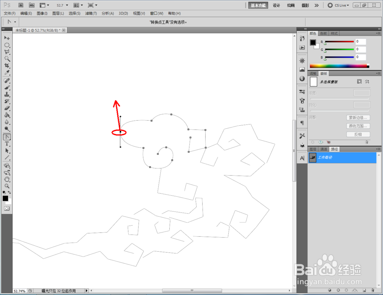
Task: Swap foreground and background colors
Action: (x=9, y=192)
